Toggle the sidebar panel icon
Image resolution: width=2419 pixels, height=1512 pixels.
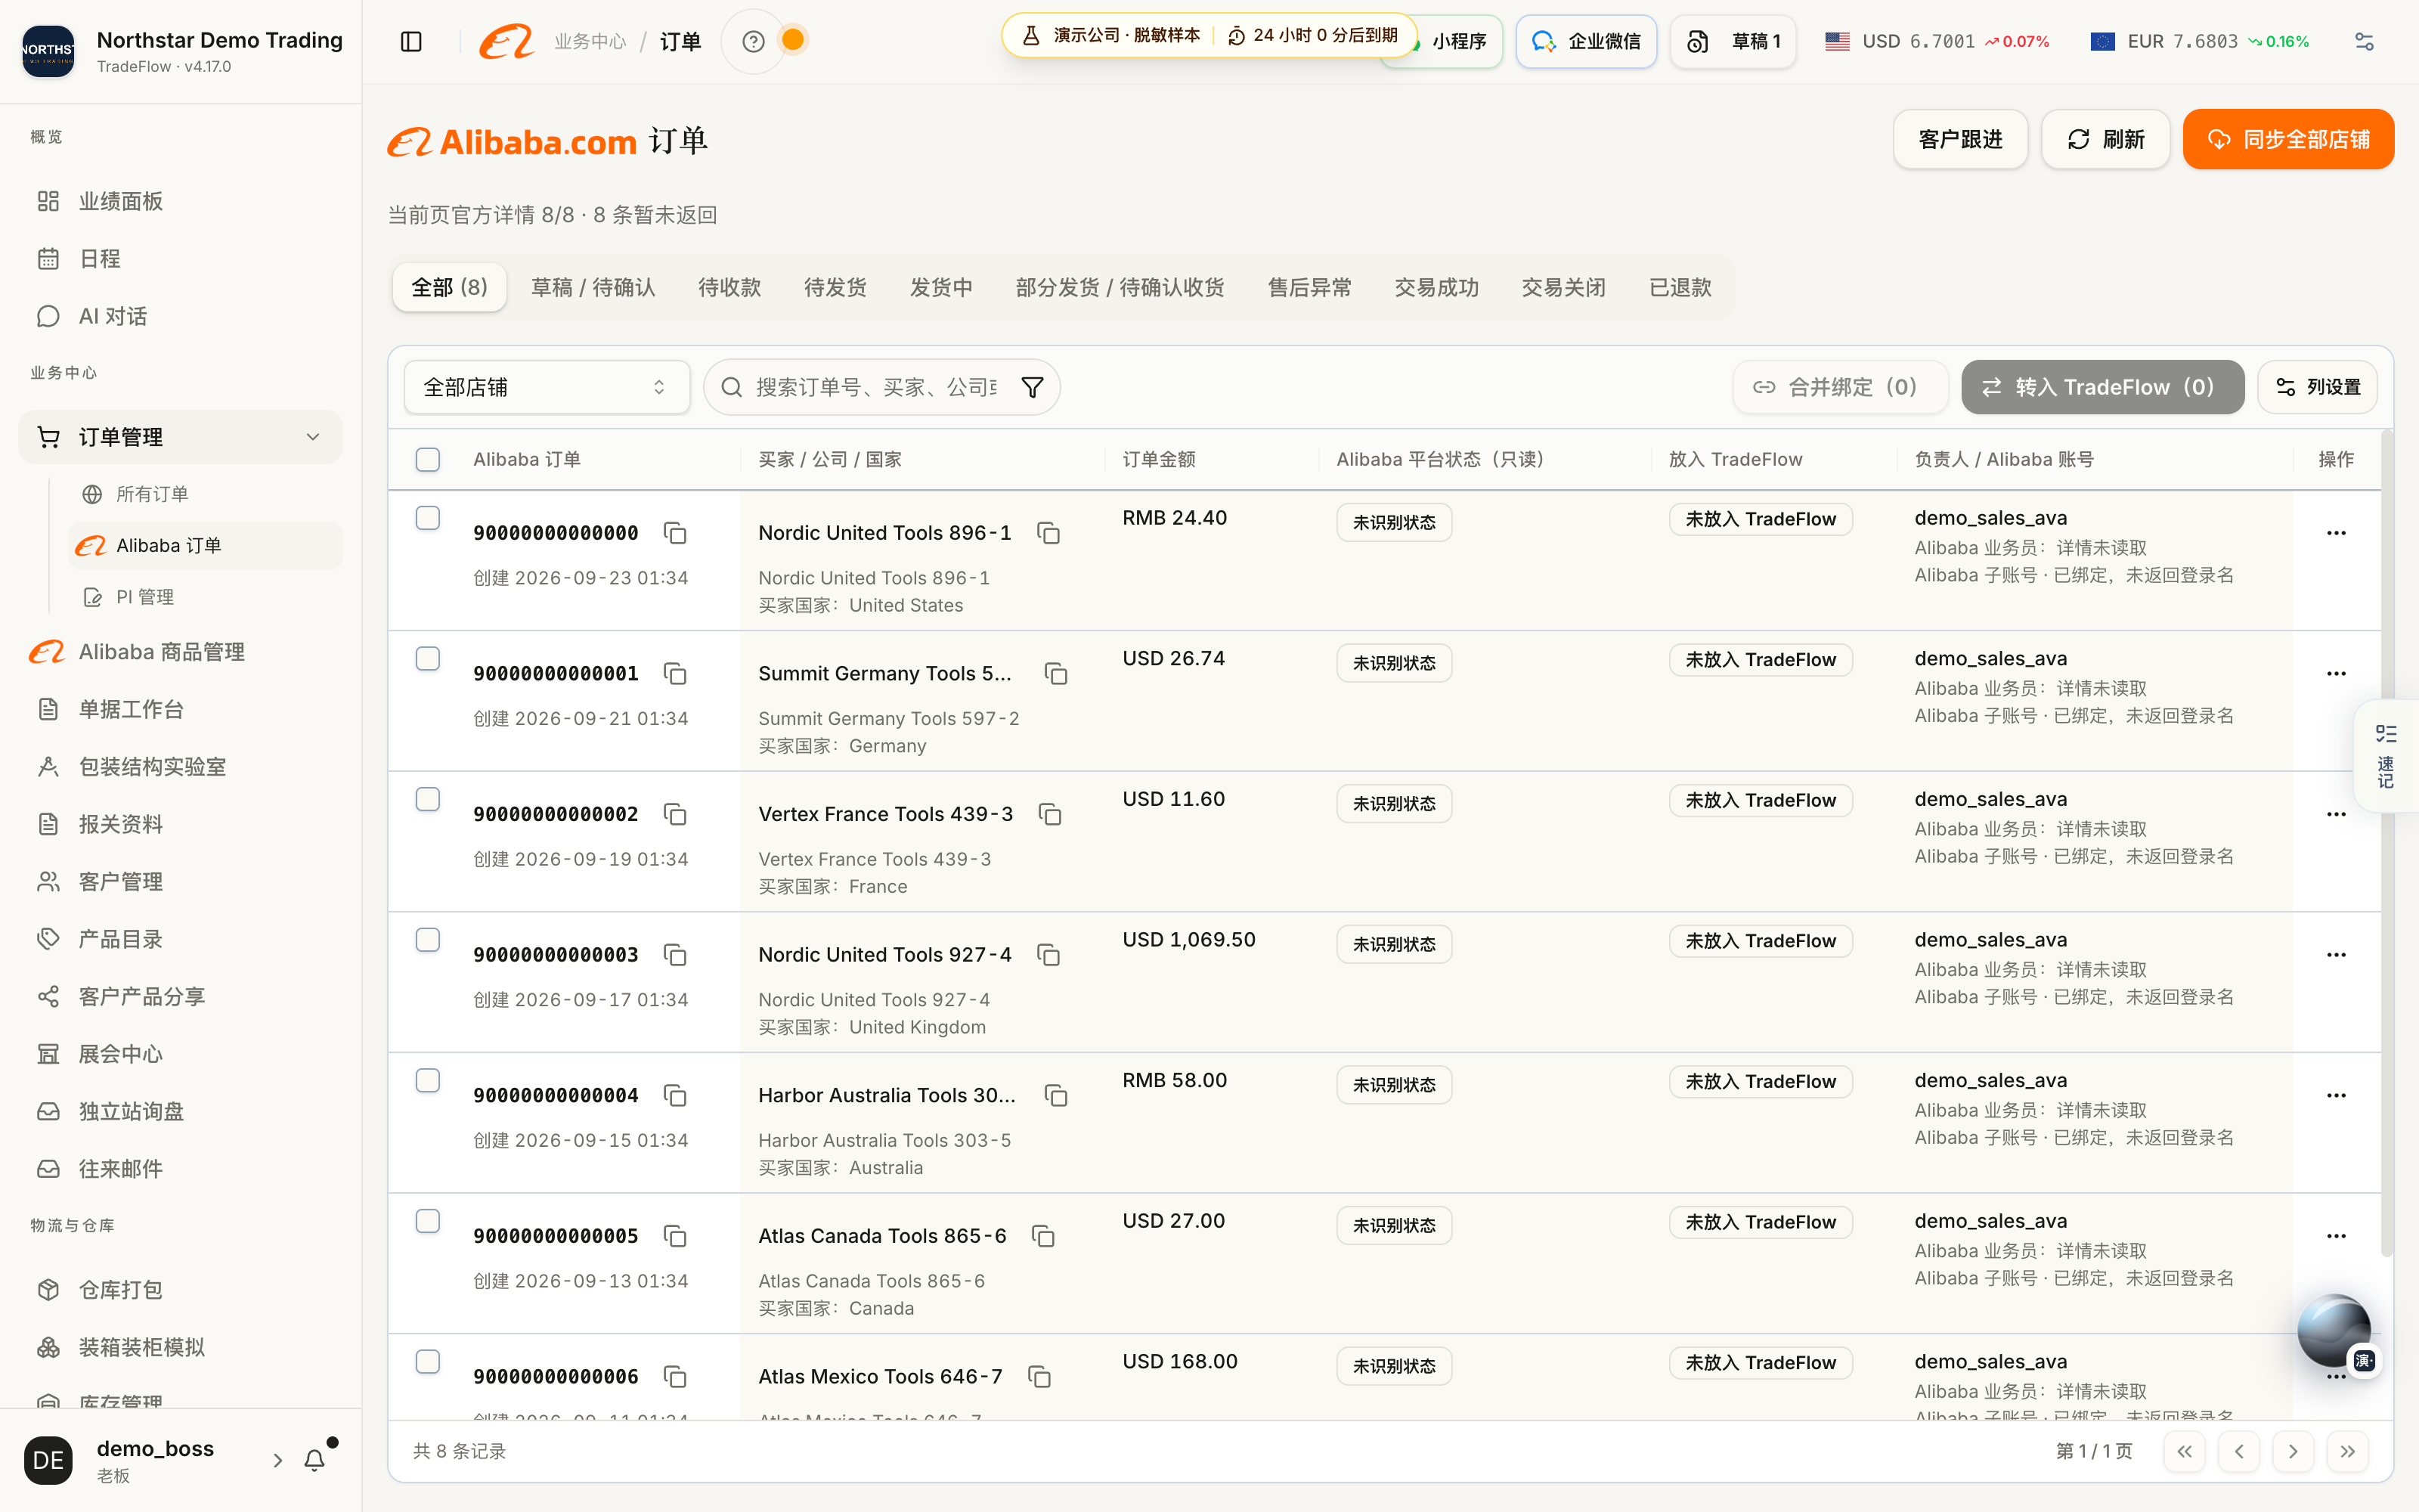click(x=410, y=41)
